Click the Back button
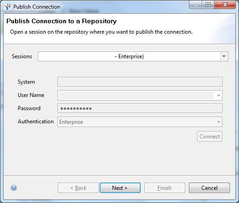The width and height of the screenshot is (239, 203). pos(78,188)
